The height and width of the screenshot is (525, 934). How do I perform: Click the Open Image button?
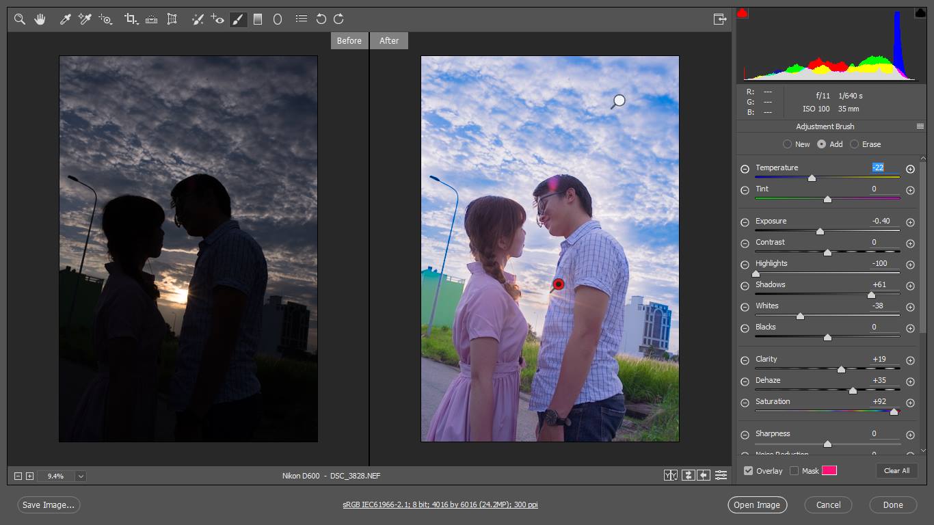tap(757, 504)
